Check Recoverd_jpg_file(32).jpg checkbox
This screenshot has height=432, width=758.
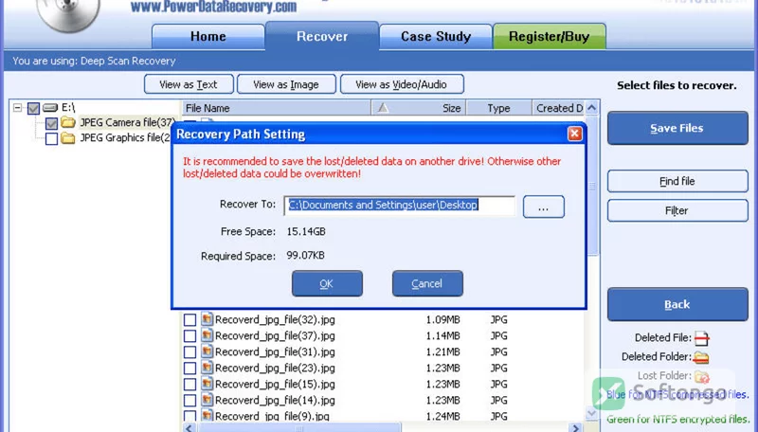tap(190, 320)
